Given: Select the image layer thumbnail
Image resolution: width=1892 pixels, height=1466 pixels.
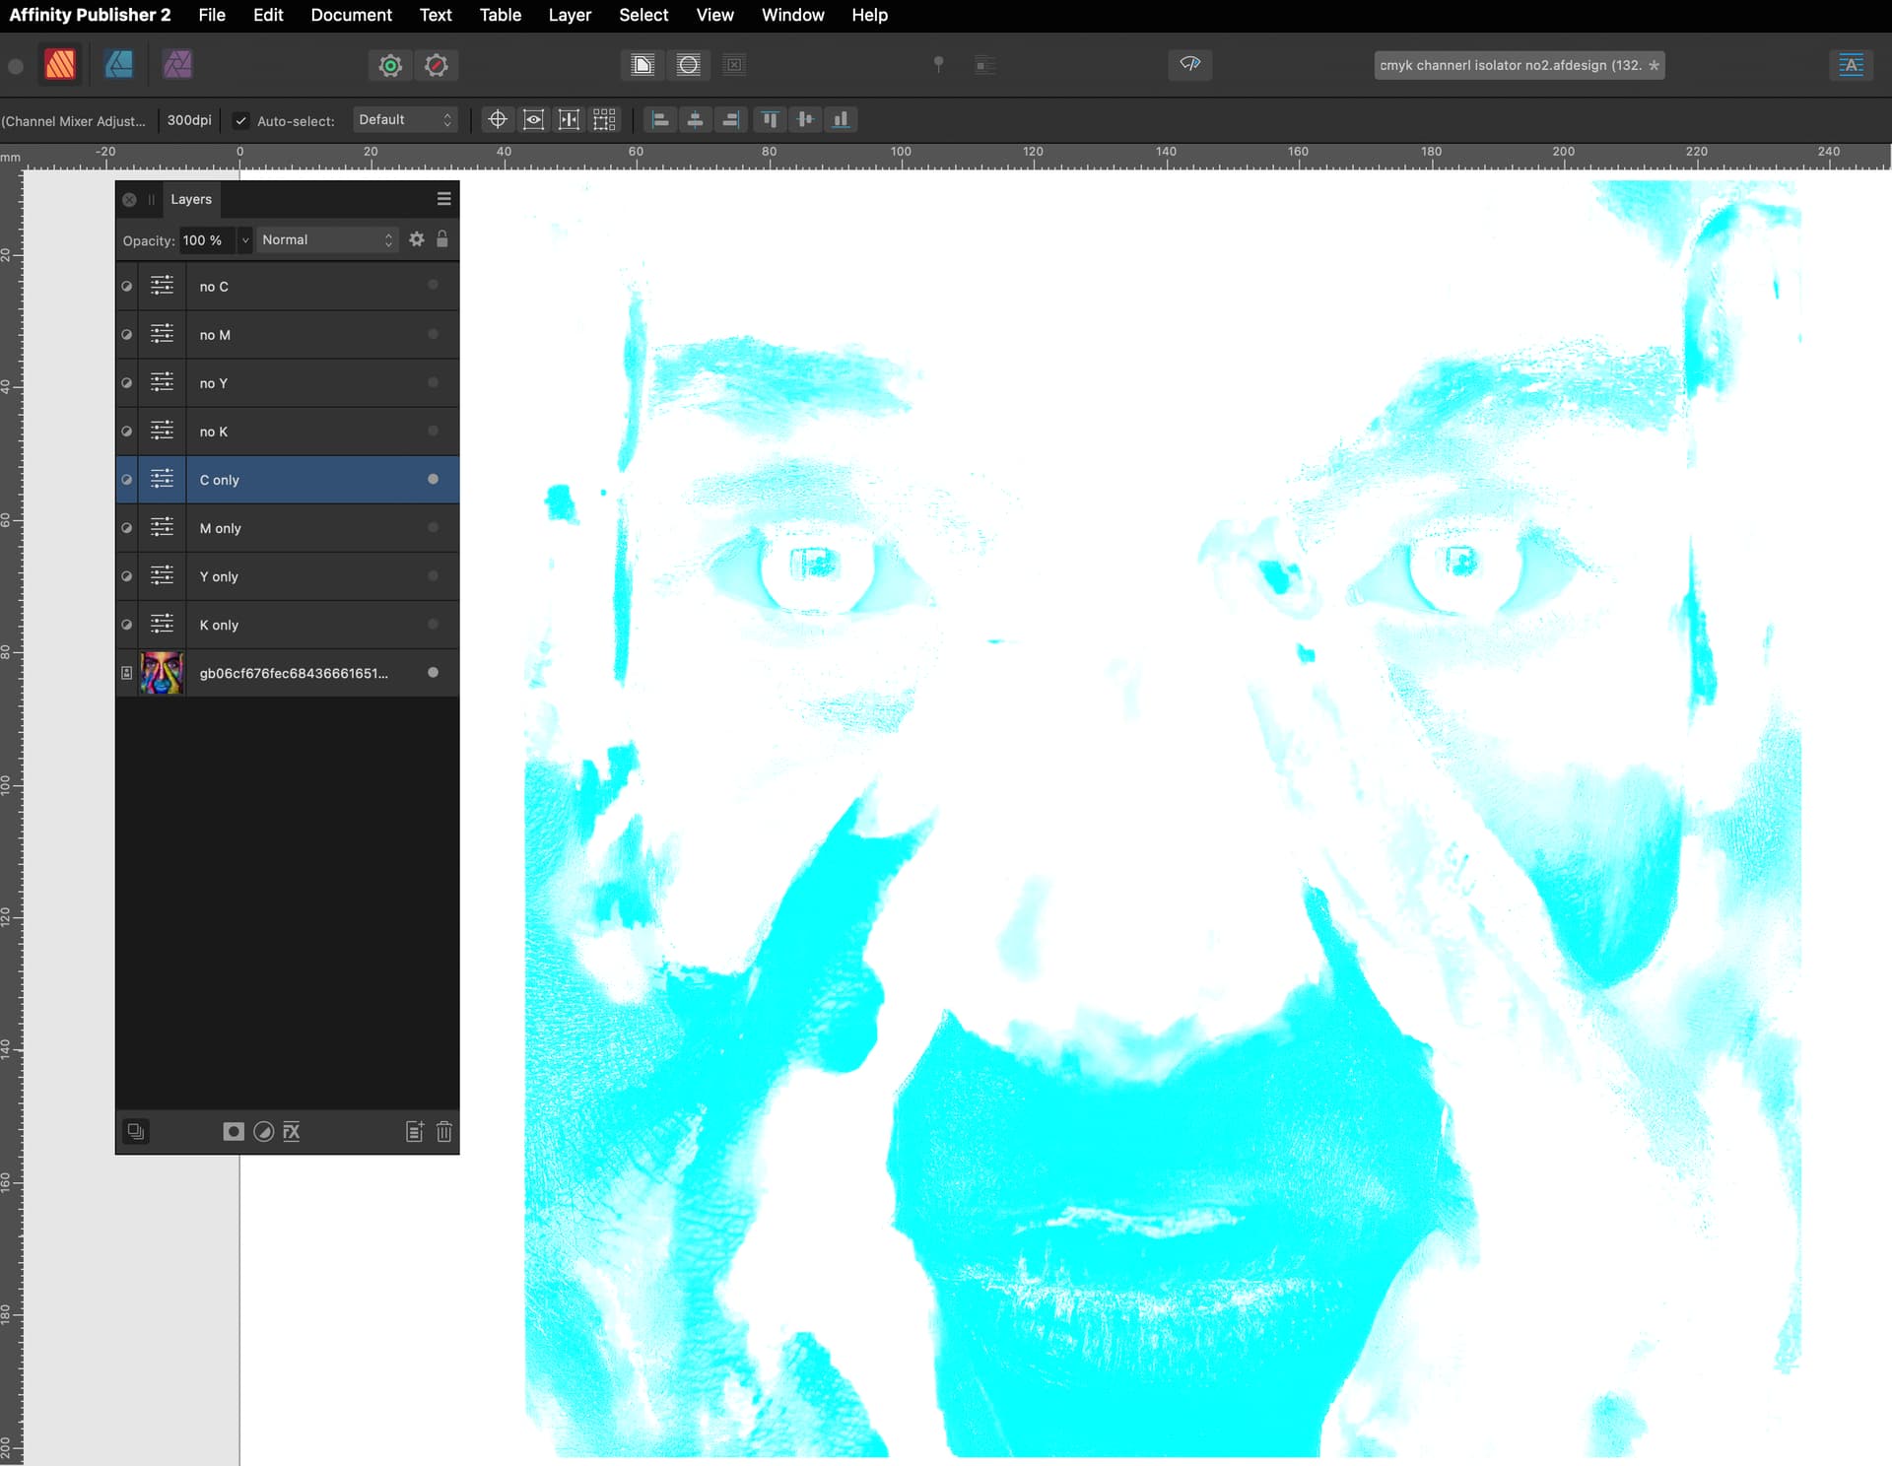Looking at the screenshot, I should point(162,673).
